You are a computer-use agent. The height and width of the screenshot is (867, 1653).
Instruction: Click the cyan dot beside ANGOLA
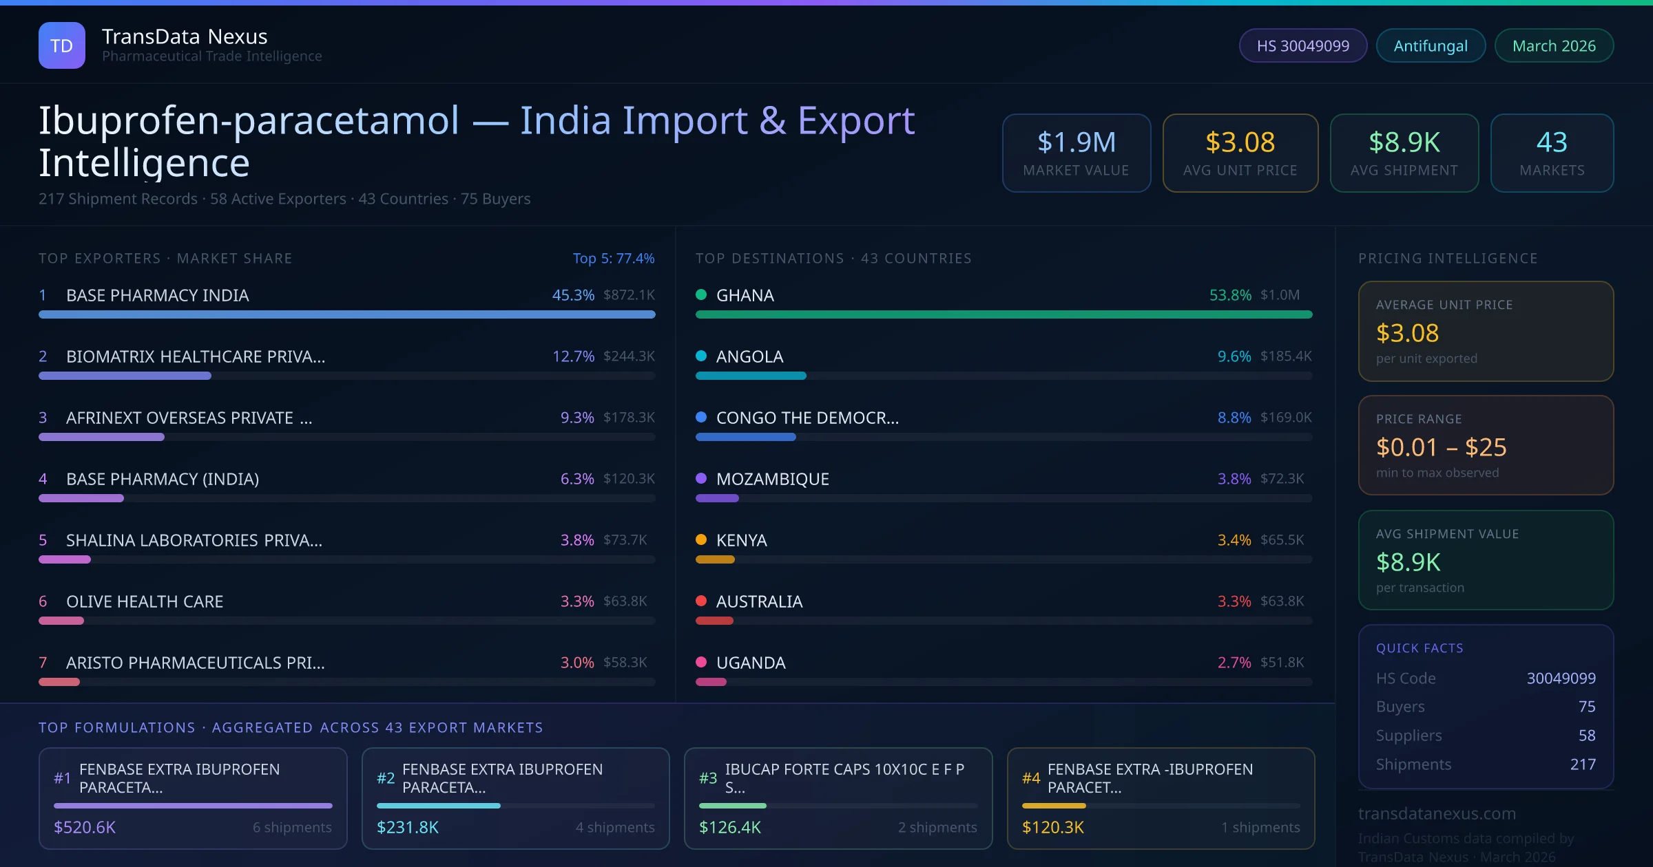pyautogui.click(x=701, y=356)
